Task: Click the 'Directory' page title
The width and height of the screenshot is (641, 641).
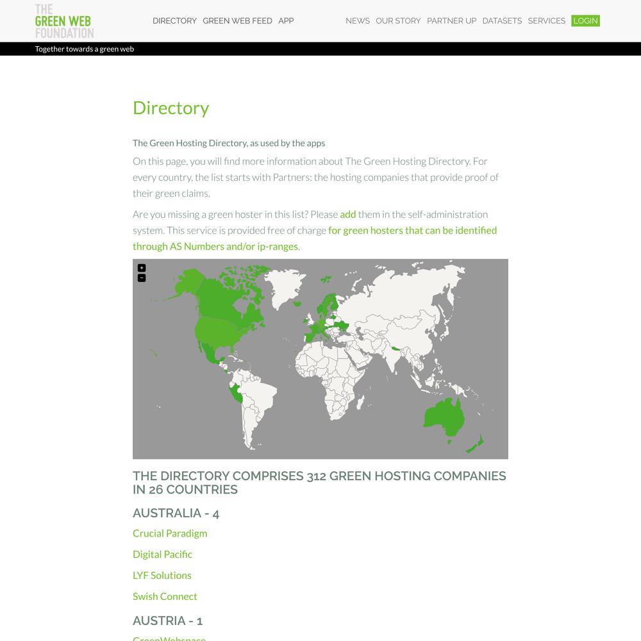Action: [x=171, y=108]
